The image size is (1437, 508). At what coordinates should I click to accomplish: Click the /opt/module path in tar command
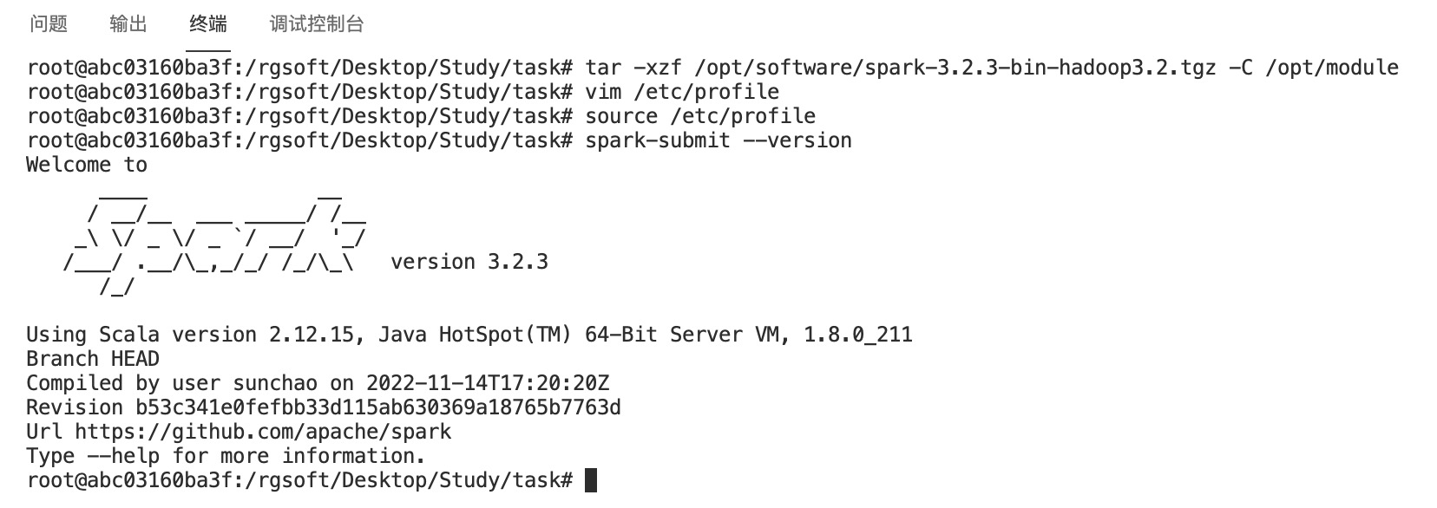coord(1331,68)
